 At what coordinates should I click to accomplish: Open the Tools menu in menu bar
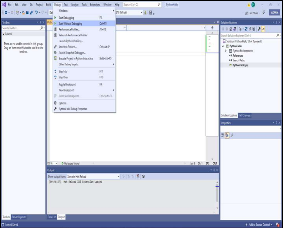point(84,5)
